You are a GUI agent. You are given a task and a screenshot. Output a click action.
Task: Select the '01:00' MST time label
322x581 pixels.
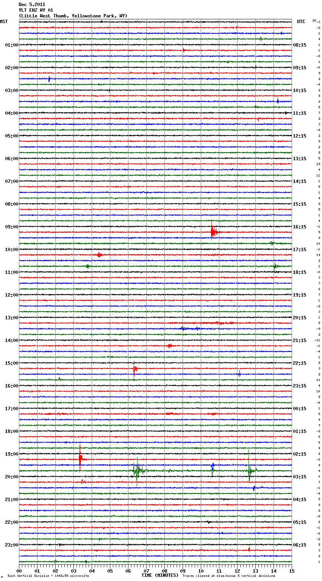[x=11, y=45]
